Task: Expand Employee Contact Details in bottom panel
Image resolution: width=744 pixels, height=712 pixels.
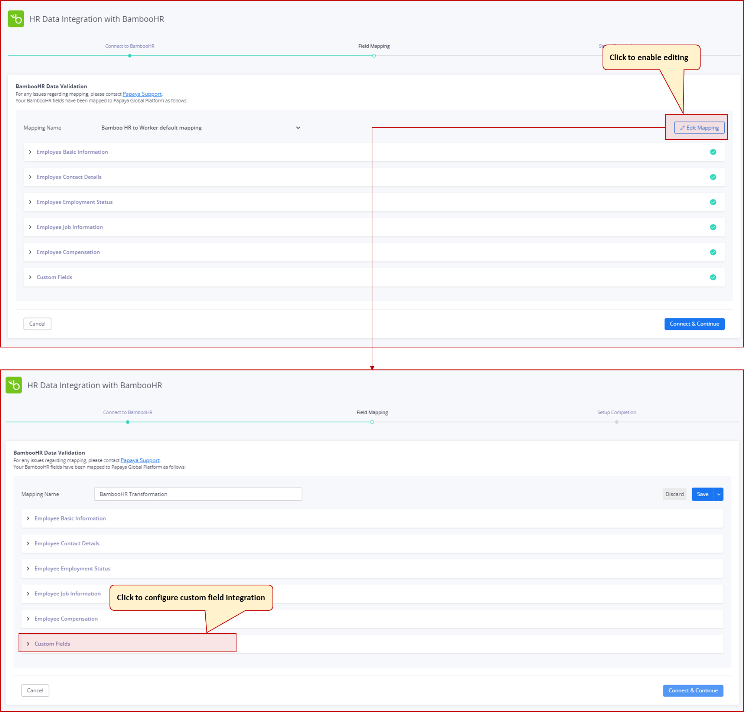Action: pyautogui.click(x=28, y=543)
